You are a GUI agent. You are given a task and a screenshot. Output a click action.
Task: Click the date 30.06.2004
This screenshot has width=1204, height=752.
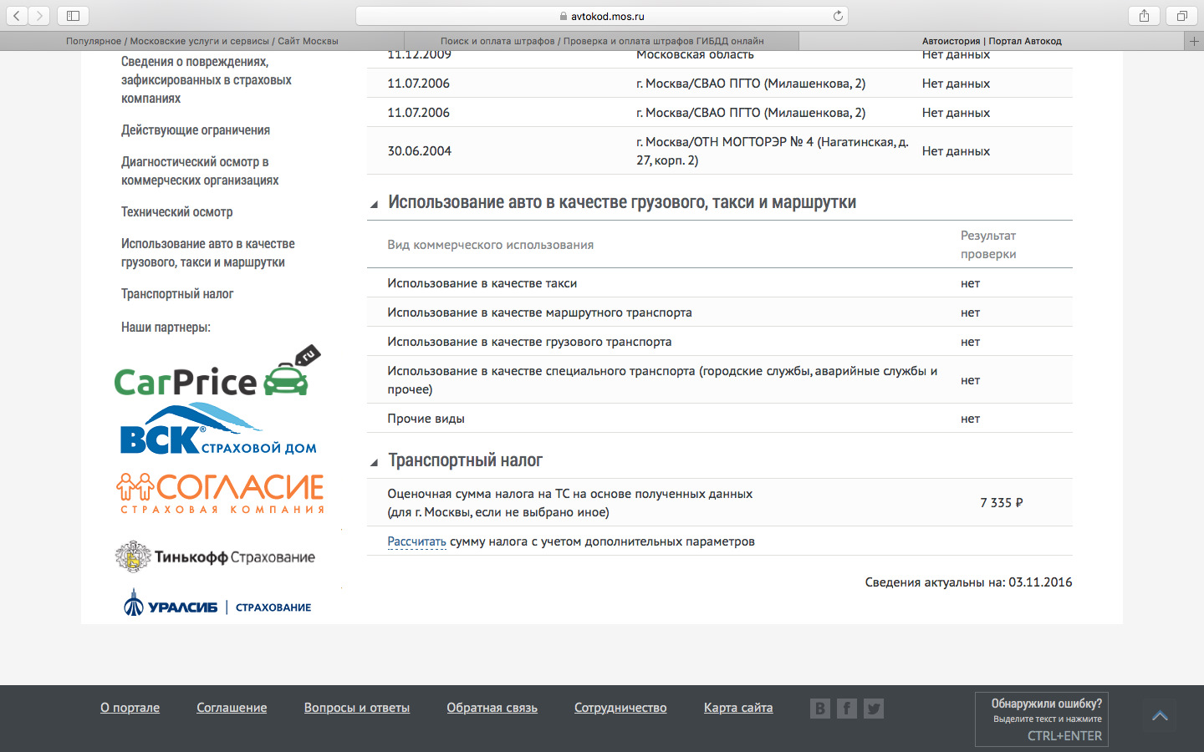tap(419, 151)
